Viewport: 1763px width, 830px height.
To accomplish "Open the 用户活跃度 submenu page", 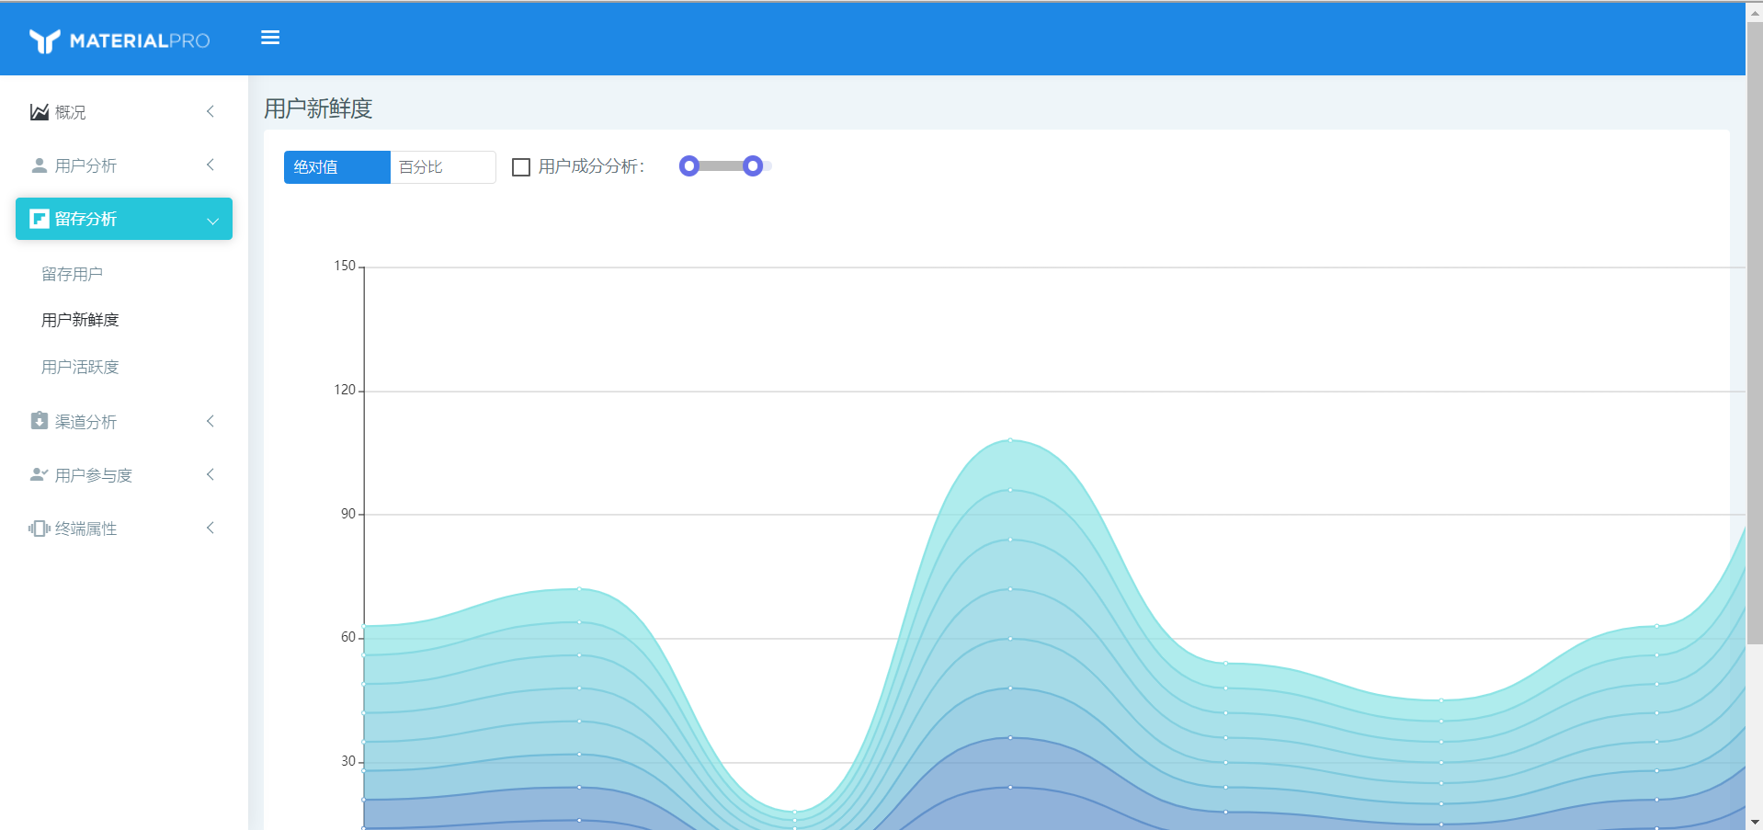I will 80,367.
